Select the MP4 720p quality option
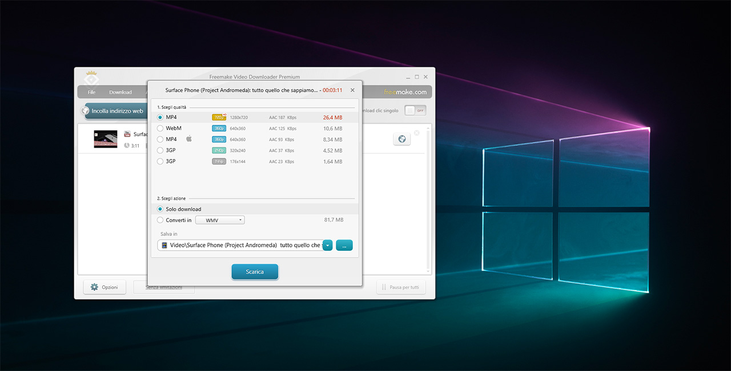Image resolution: width=731 pixels, height=371 pixels. (x=160, y=117)
